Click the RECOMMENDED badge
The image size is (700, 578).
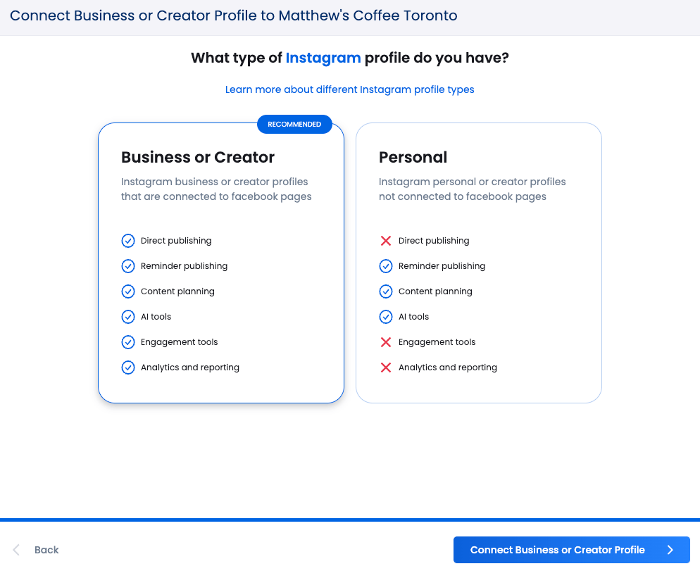[x=294, y=124]
